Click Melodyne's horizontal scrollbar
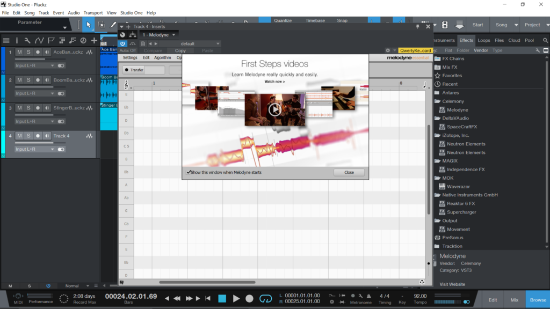Viewport: 550px width, 309px height. pos(207,282)
